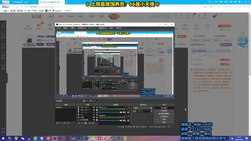Click Douyu search magnifier icon
Screen dimensions: 251x141
168,17
